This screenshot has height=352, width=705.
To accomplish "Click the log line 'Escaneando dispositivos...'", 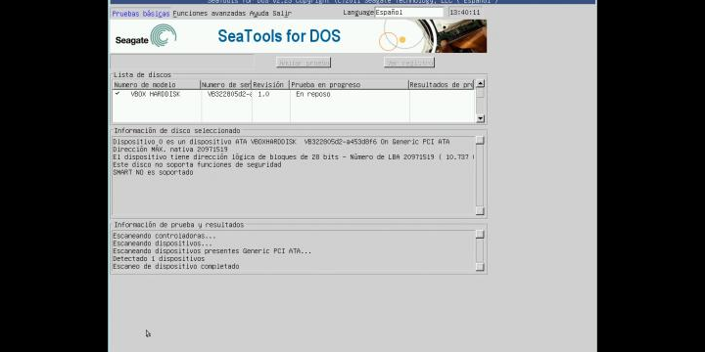I will [x=163, y=243].
